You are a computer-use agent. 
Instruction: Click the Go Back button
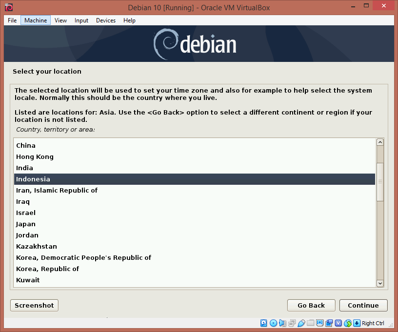311,305
